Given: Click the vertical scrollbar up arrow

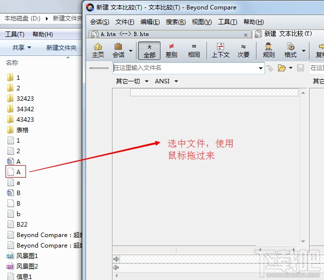Looking at the screenshot, I should tap(303, 93).
